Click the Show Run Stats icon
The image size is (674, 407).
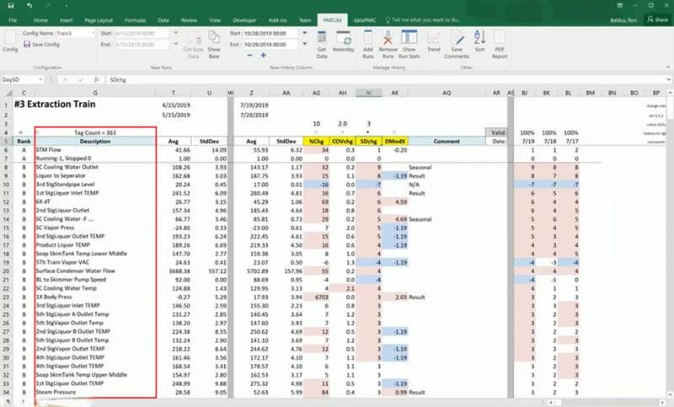(409, 45)
